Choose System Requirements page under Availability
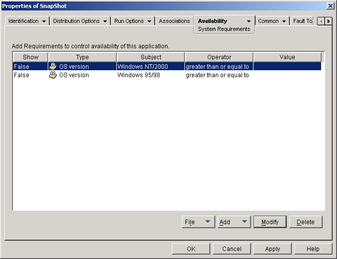This screenshot has width=337, height=259. [224, 29]
